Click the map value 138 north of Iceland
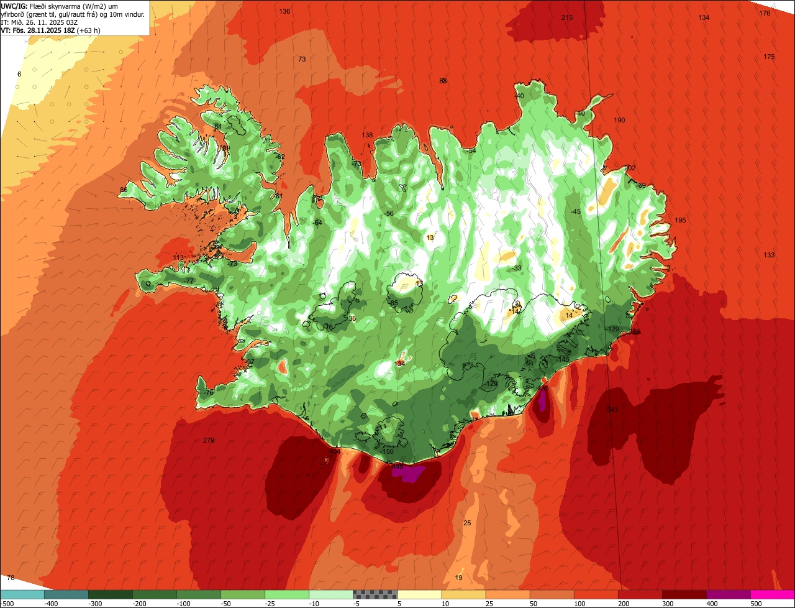Image resolution: width=795 pixels, height=608 pixels. (367, 135)
